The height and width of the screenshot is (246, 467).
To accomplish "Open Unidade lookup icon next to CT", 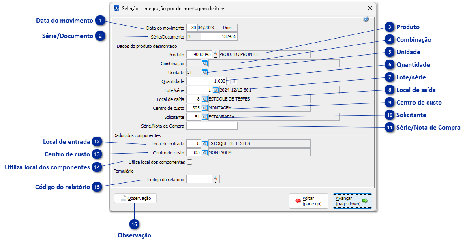I will click(x=205, y=73).
